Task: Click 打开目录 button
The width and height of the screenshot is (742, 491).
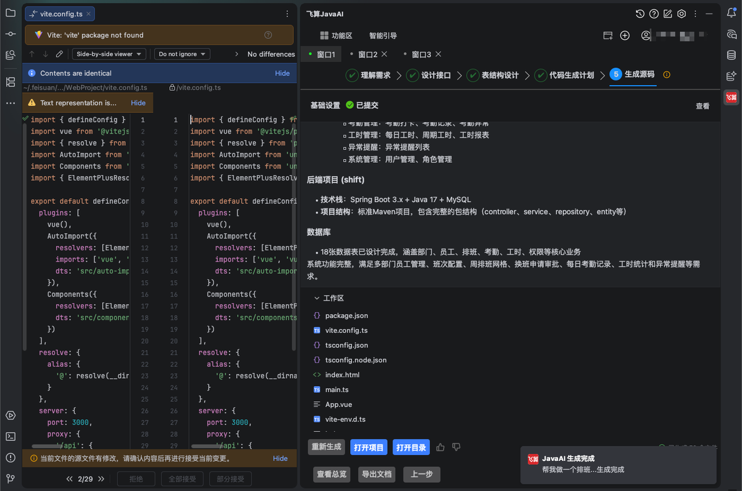Action: [x=411, y=447]
